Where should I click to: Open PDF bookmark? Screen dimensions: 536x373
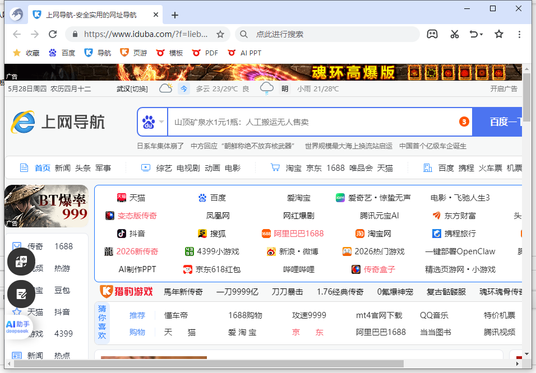pyautogui.click(x=205, y=53)
